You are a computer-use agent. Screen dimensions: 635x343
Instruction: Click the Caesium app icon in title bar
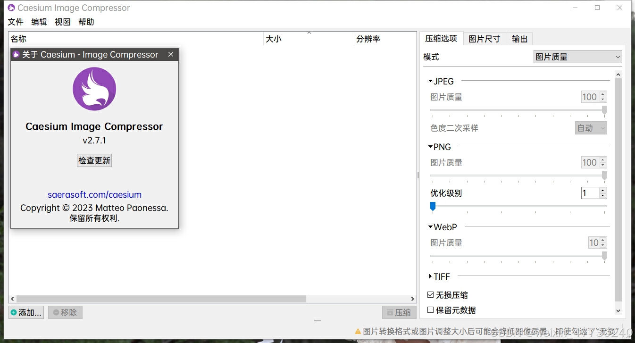[x=11, y=8]
